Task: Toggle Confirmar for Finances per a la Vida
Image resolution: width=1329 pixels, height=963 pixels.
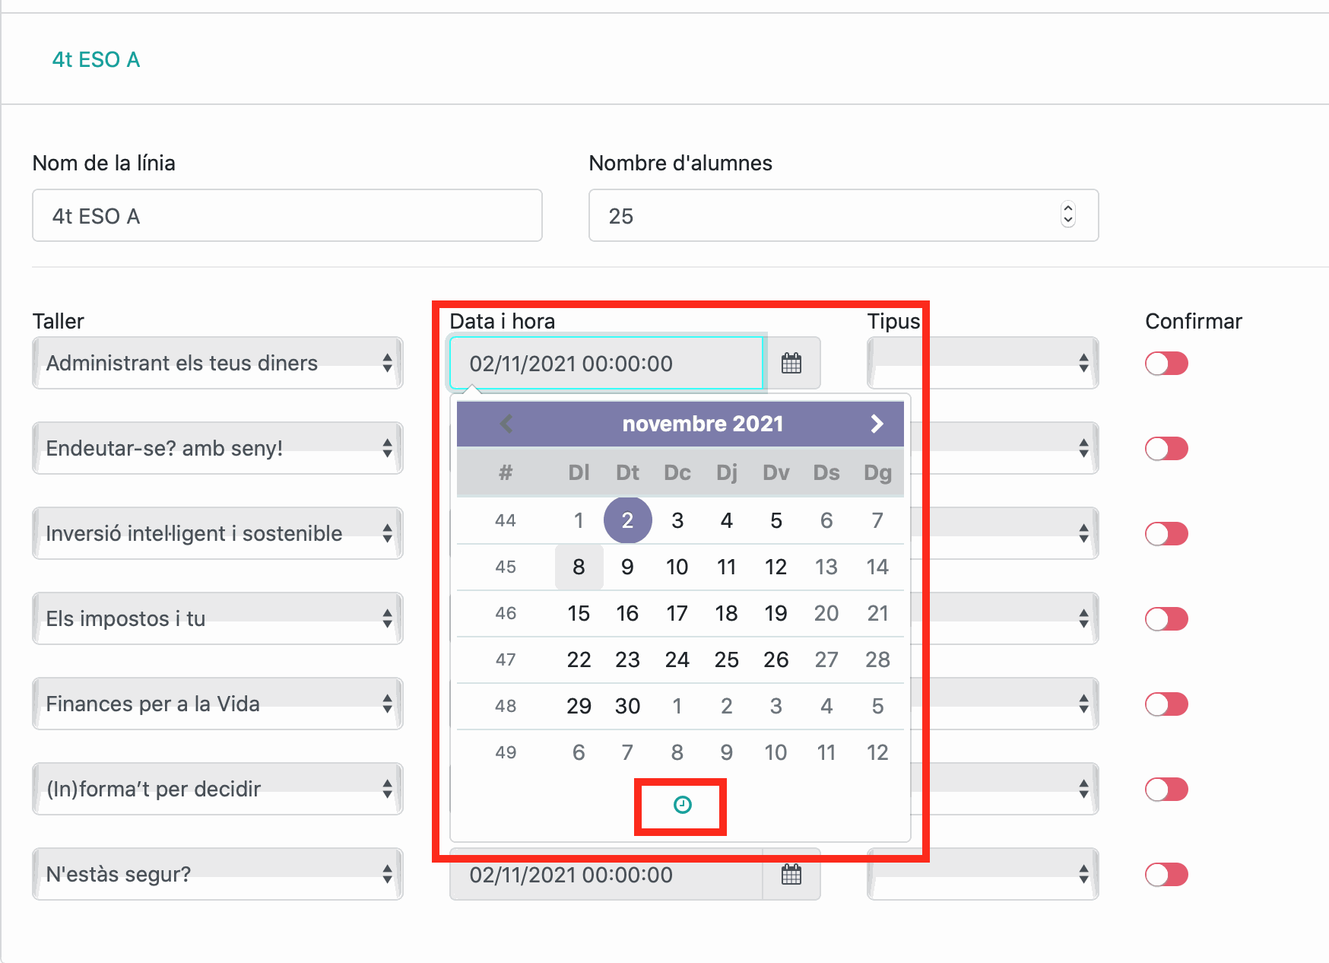Action: pyautogui.click(x=1166, y=704)
